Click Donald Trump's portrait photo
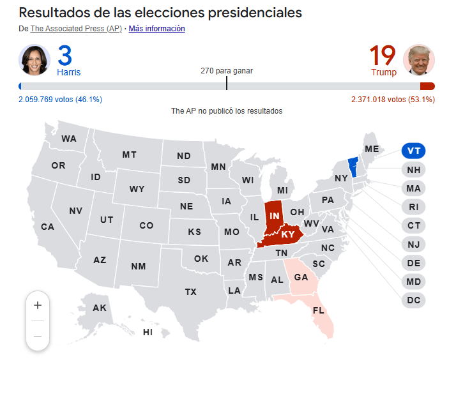This screenshot has width=456, height=401. coord(419,60)
